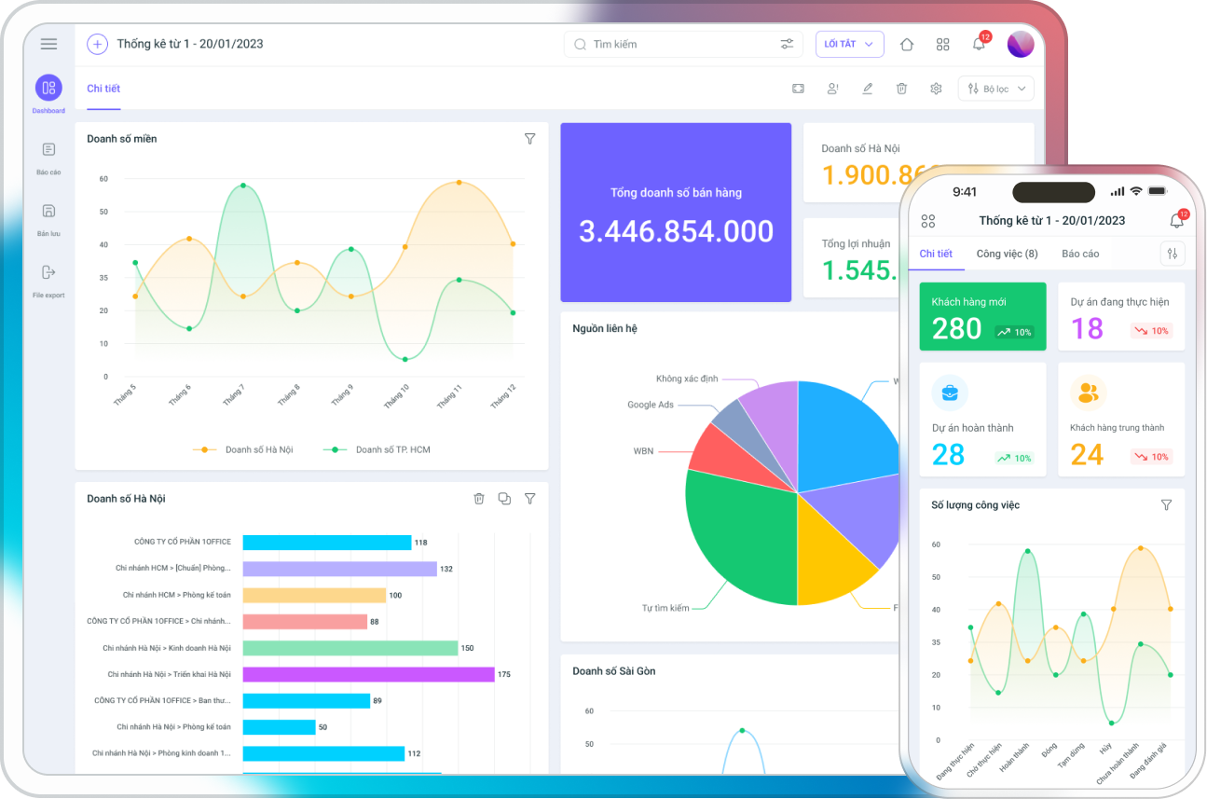Click the duplicate icon on the Doanh số Hà Nội panel
Screen dimensions: 1207x799
coord(504,498)
